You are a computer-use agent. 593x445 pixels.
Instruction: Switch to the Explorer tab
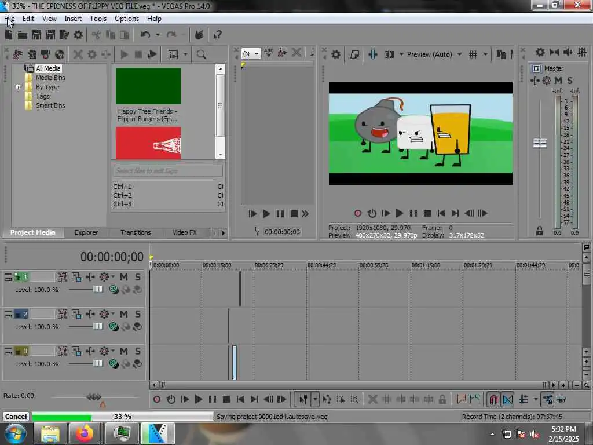pos(86,232)
